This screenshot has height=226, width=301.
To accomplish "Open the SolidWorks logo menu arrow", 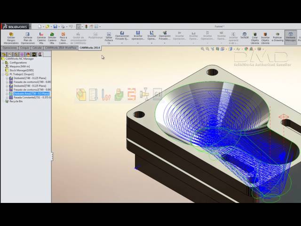I will point(30,26).
